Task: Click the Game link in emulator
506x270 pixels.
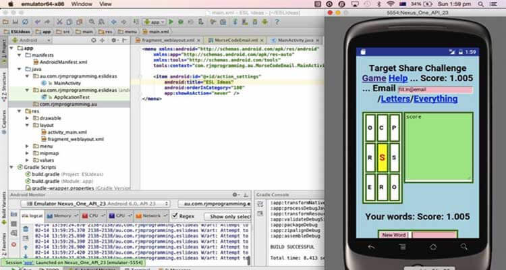Action: [x=374, y=78]
